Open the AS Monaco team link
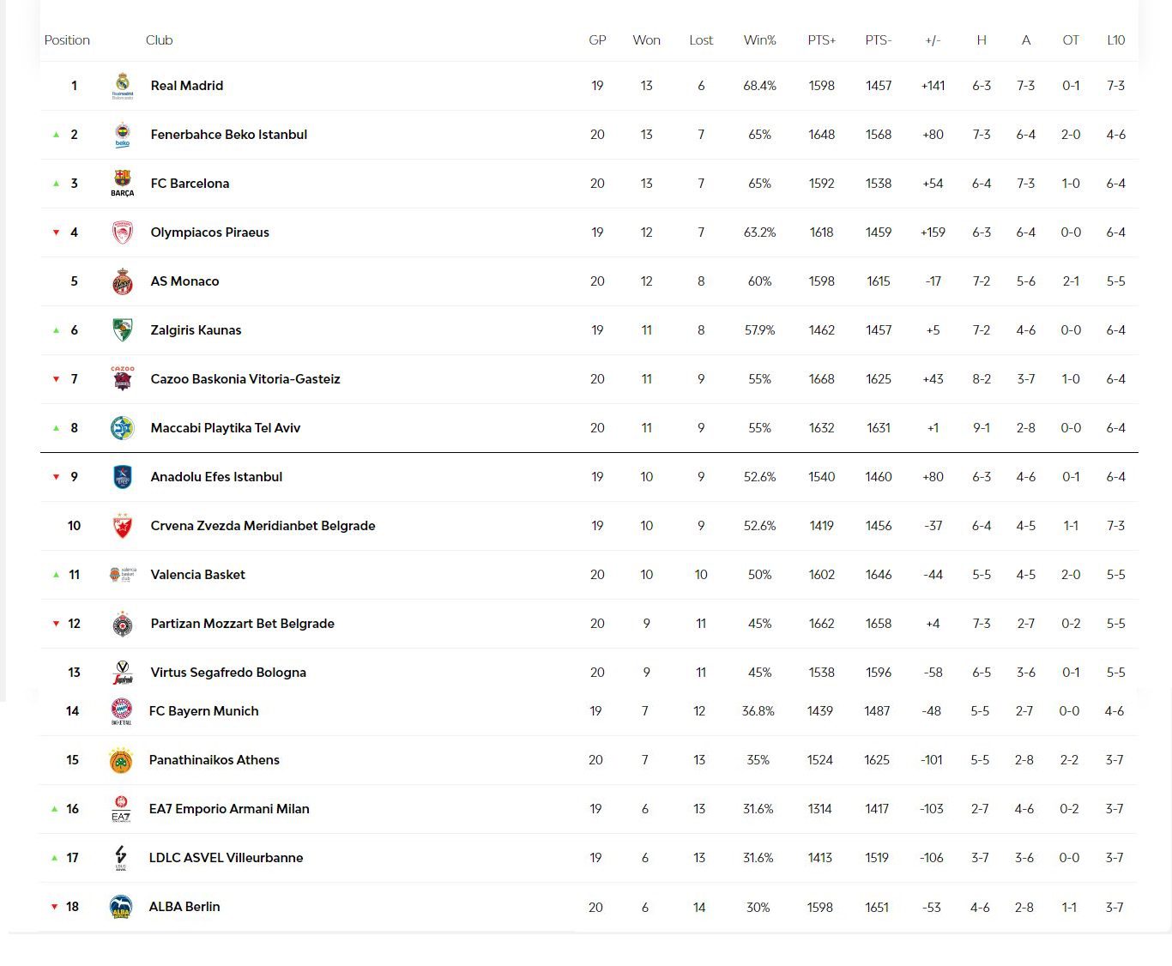The image size is (1172, 966). point(184,281)
